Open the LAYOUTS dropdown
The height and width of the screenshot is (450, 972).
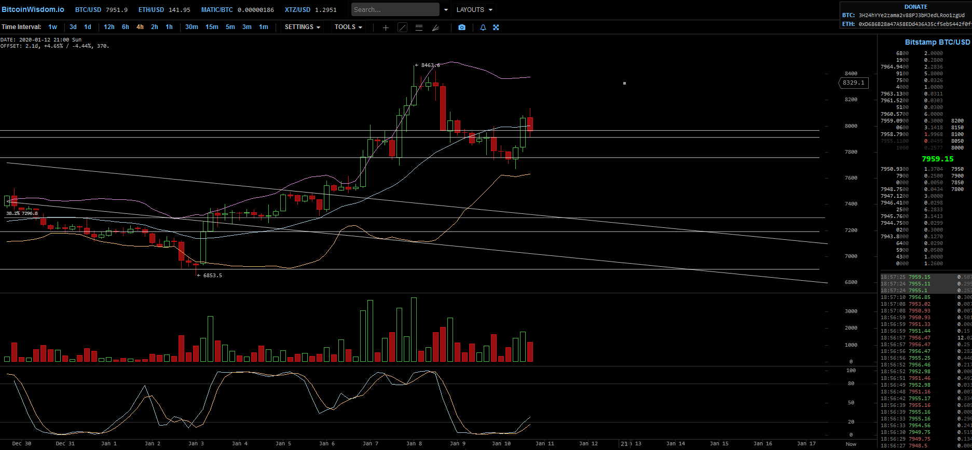pyautogui.click(x=474, y=10)
